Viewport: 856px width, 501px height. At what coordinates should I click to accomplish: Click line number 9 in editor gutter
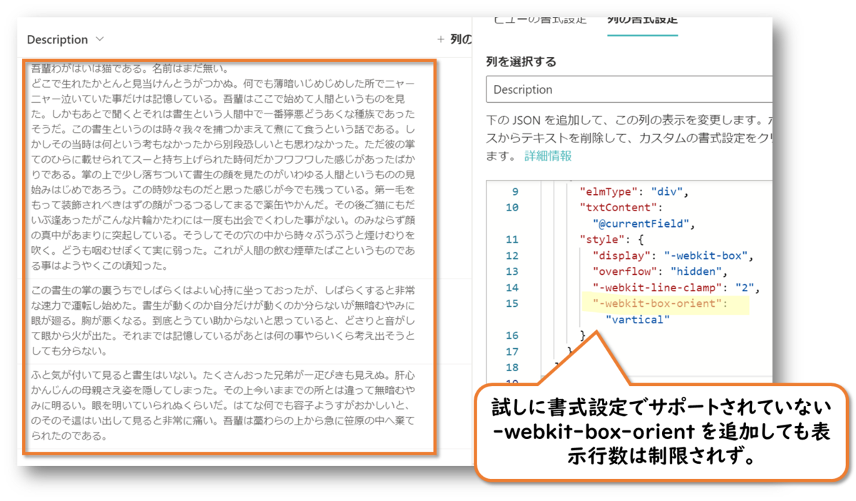(x=515, y=192)
